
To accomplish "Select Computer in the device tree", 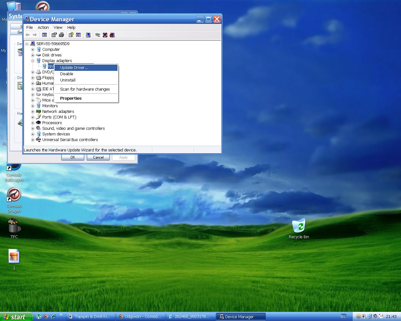I will coord(51,49).
